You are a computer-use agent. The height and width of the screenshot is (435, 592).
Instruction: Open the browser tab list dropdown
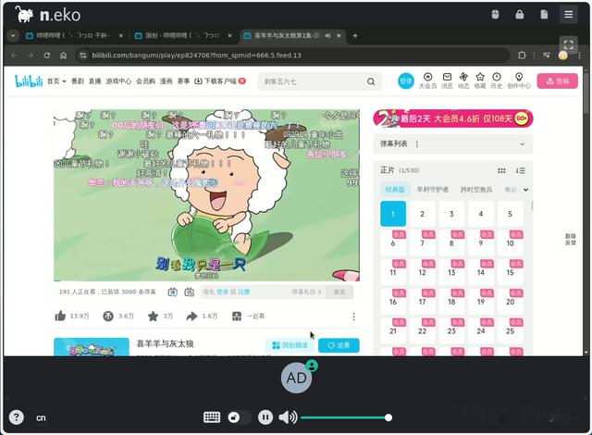(13, 35)
